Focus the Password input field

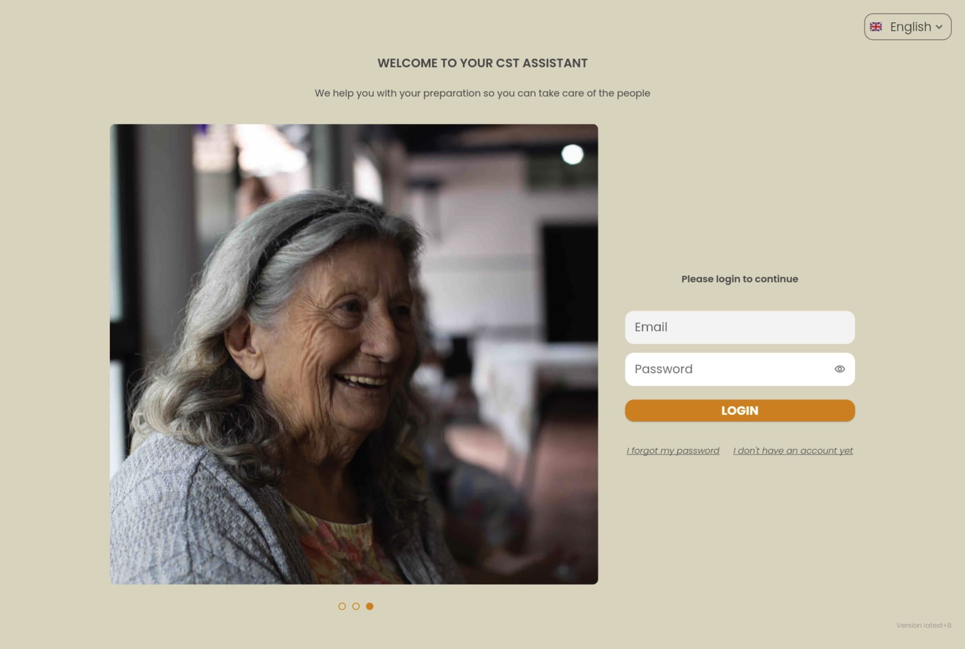(x=740, y=369)
